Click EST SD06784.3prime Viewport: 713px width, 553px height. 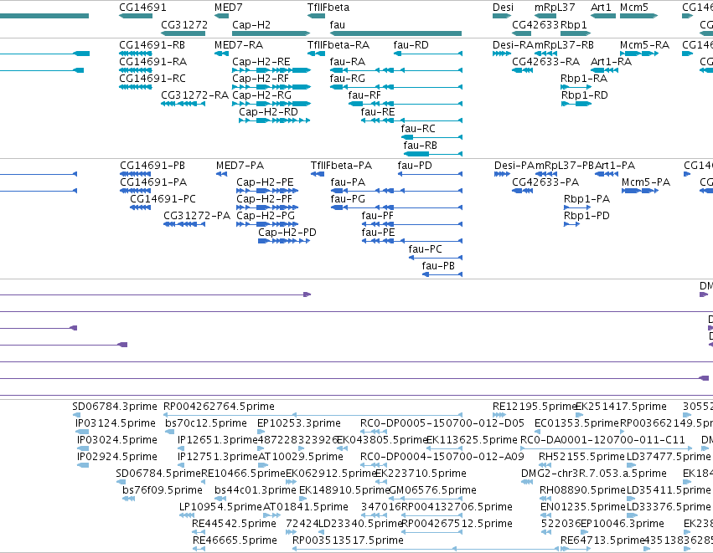tap(76, 415)
